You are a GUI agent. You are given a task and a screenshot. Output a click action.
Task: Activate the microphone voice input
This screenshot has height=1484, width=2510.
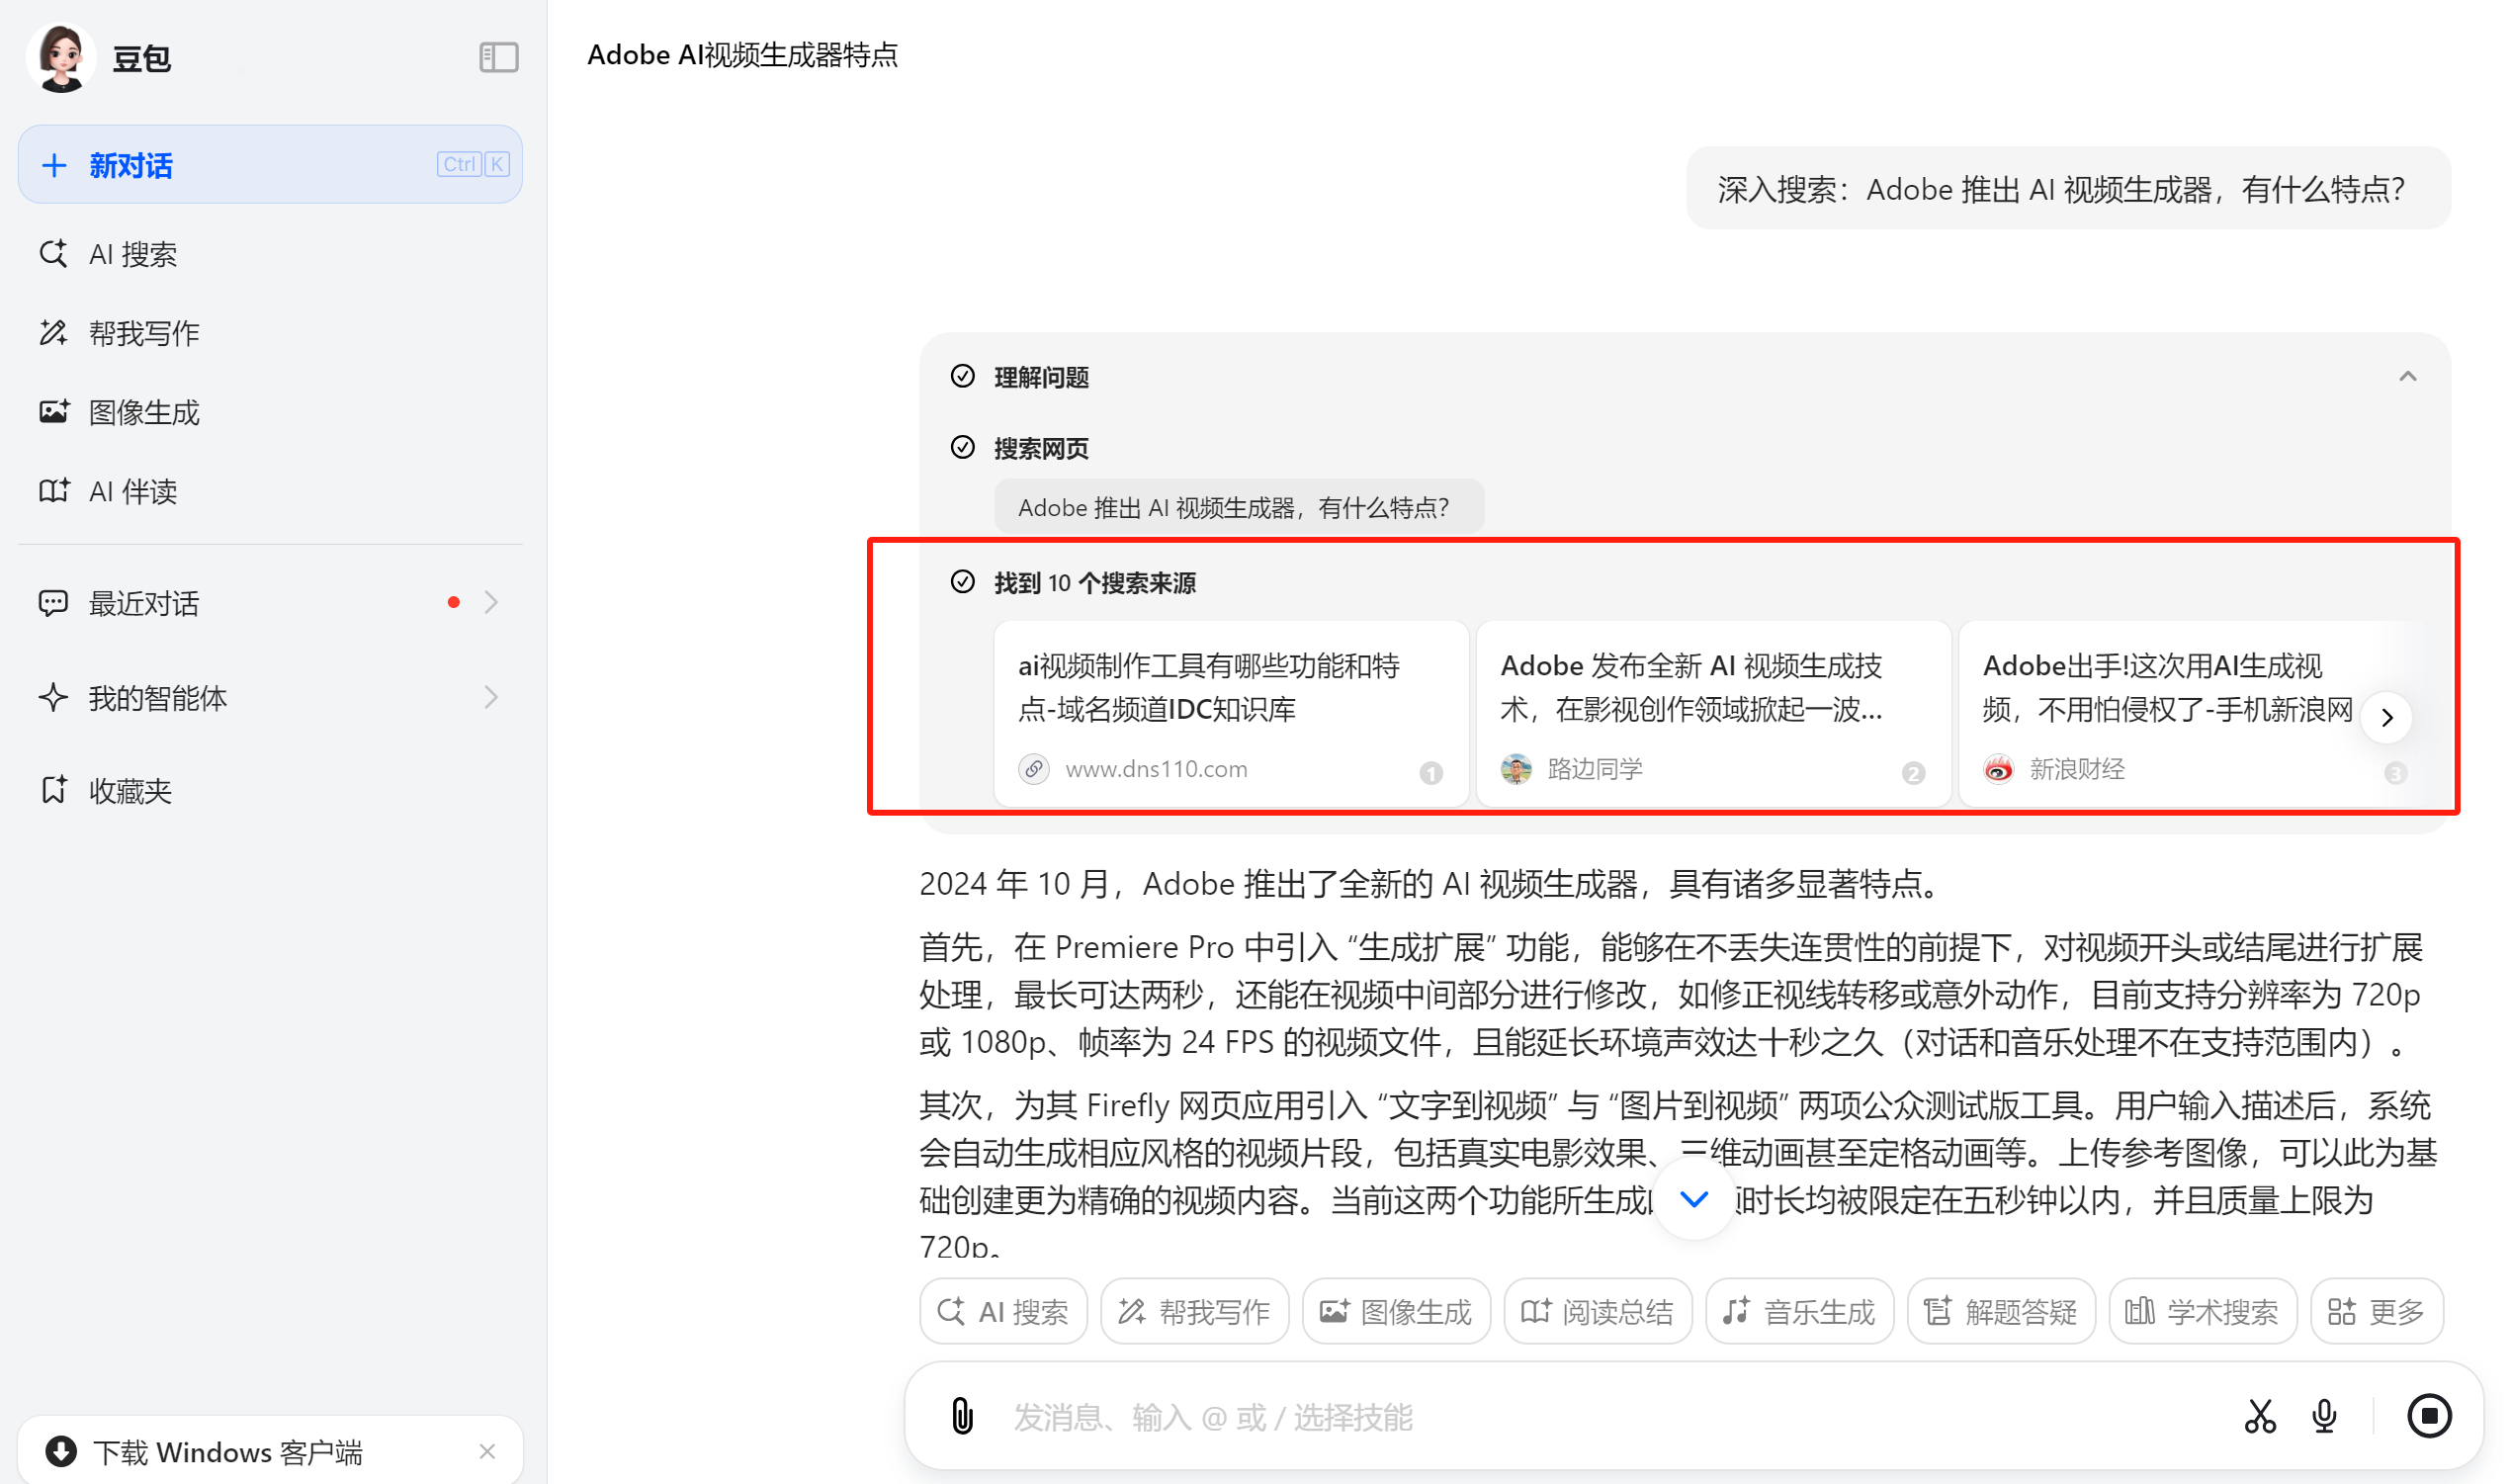tap(2323, 1415)
